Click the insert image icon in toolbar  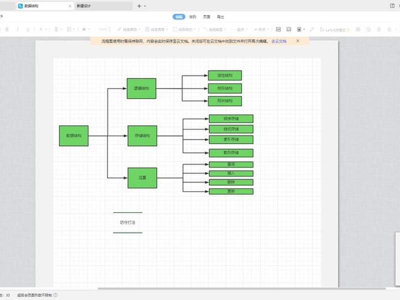[x=289, y=29]
